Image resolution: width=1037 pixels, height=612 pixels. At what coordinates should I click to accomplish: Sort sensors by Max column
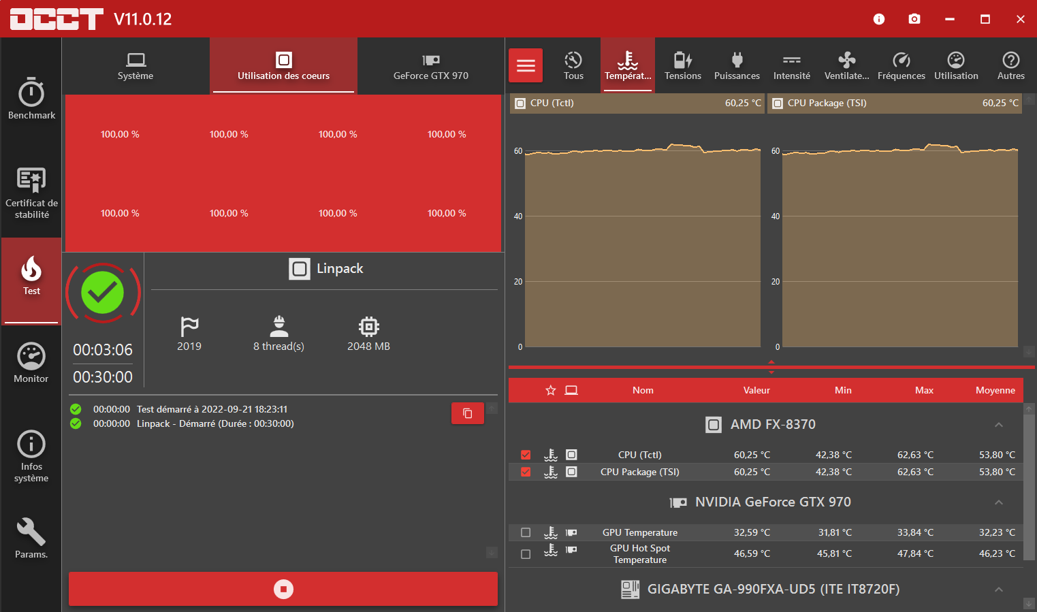[x=924, y=390]
